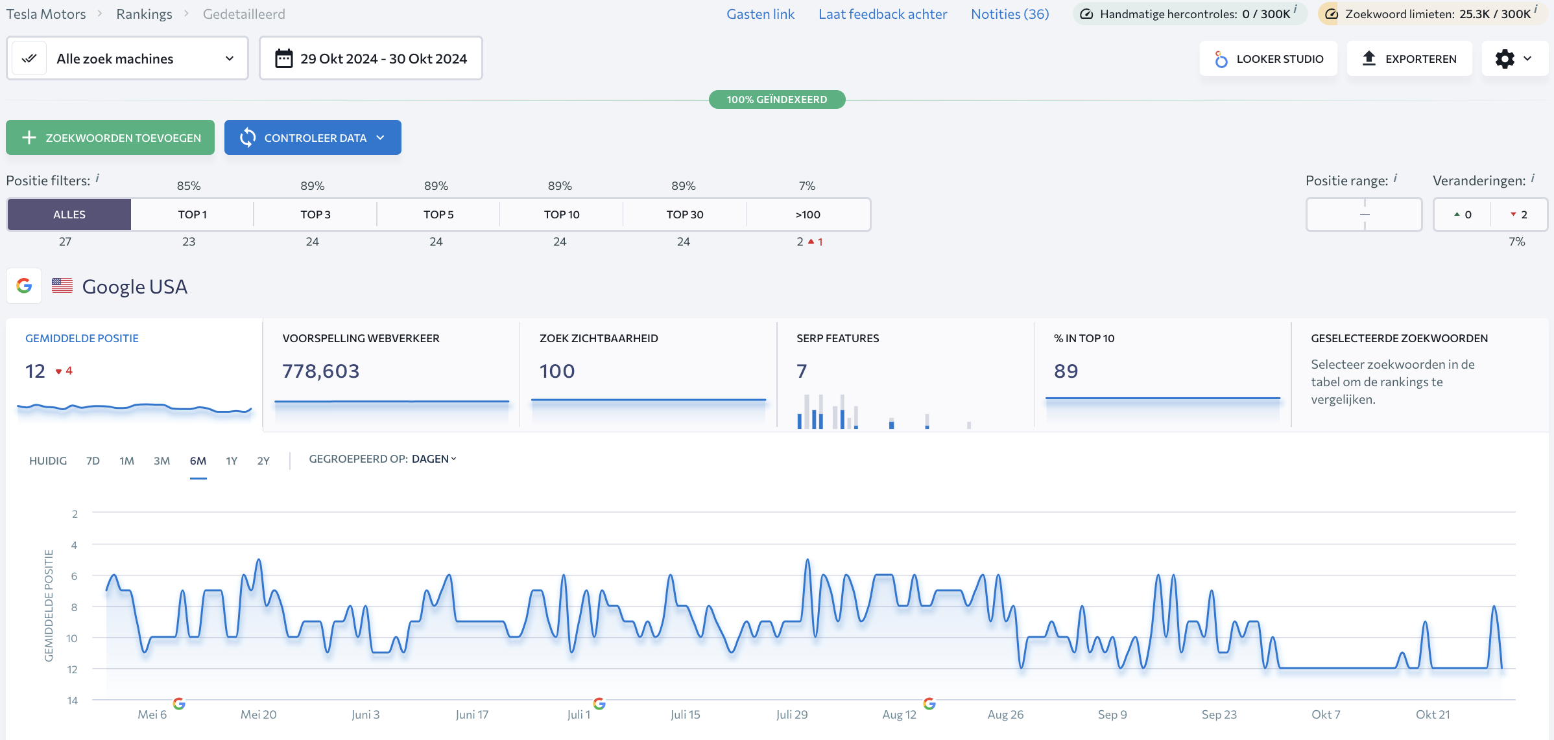Image resolution: width=1554 pixels, height=740 pixels.
Task: Click Google update marker near Juli 1
Action: [x=599, y=704]
